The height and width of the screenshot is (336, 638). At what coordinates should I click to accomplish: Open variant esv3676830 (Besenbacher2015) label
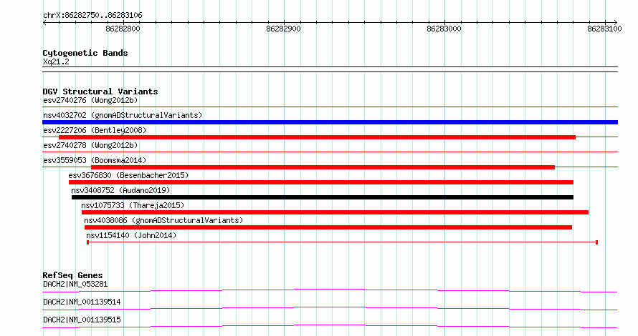point(128,175)
